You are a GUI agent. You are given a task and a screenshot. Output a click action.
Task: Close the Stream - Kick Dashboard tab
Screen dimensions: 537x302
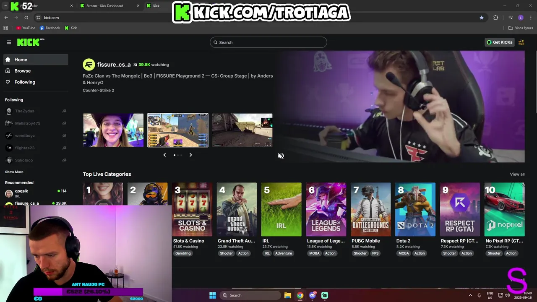pos(138,6)
